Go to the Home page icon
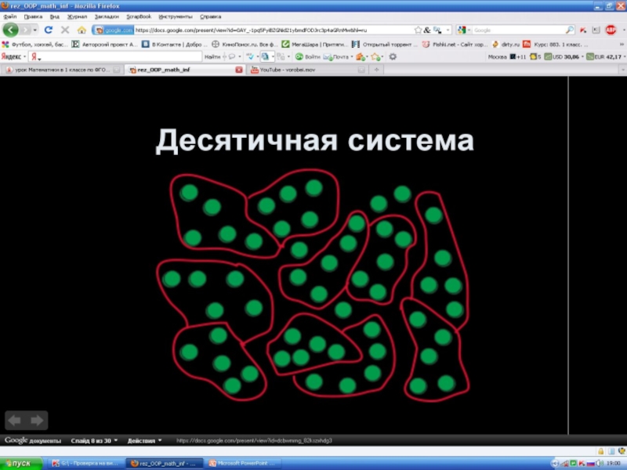The image size is (627, 470). (x=82, y=30)
